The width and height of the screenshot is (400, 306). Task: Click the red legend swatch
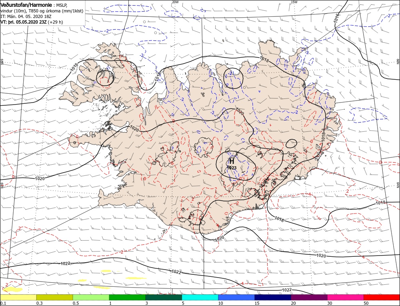click(x=382, y=297)
